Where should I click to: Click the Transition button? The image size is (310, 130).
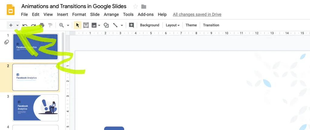211,25
